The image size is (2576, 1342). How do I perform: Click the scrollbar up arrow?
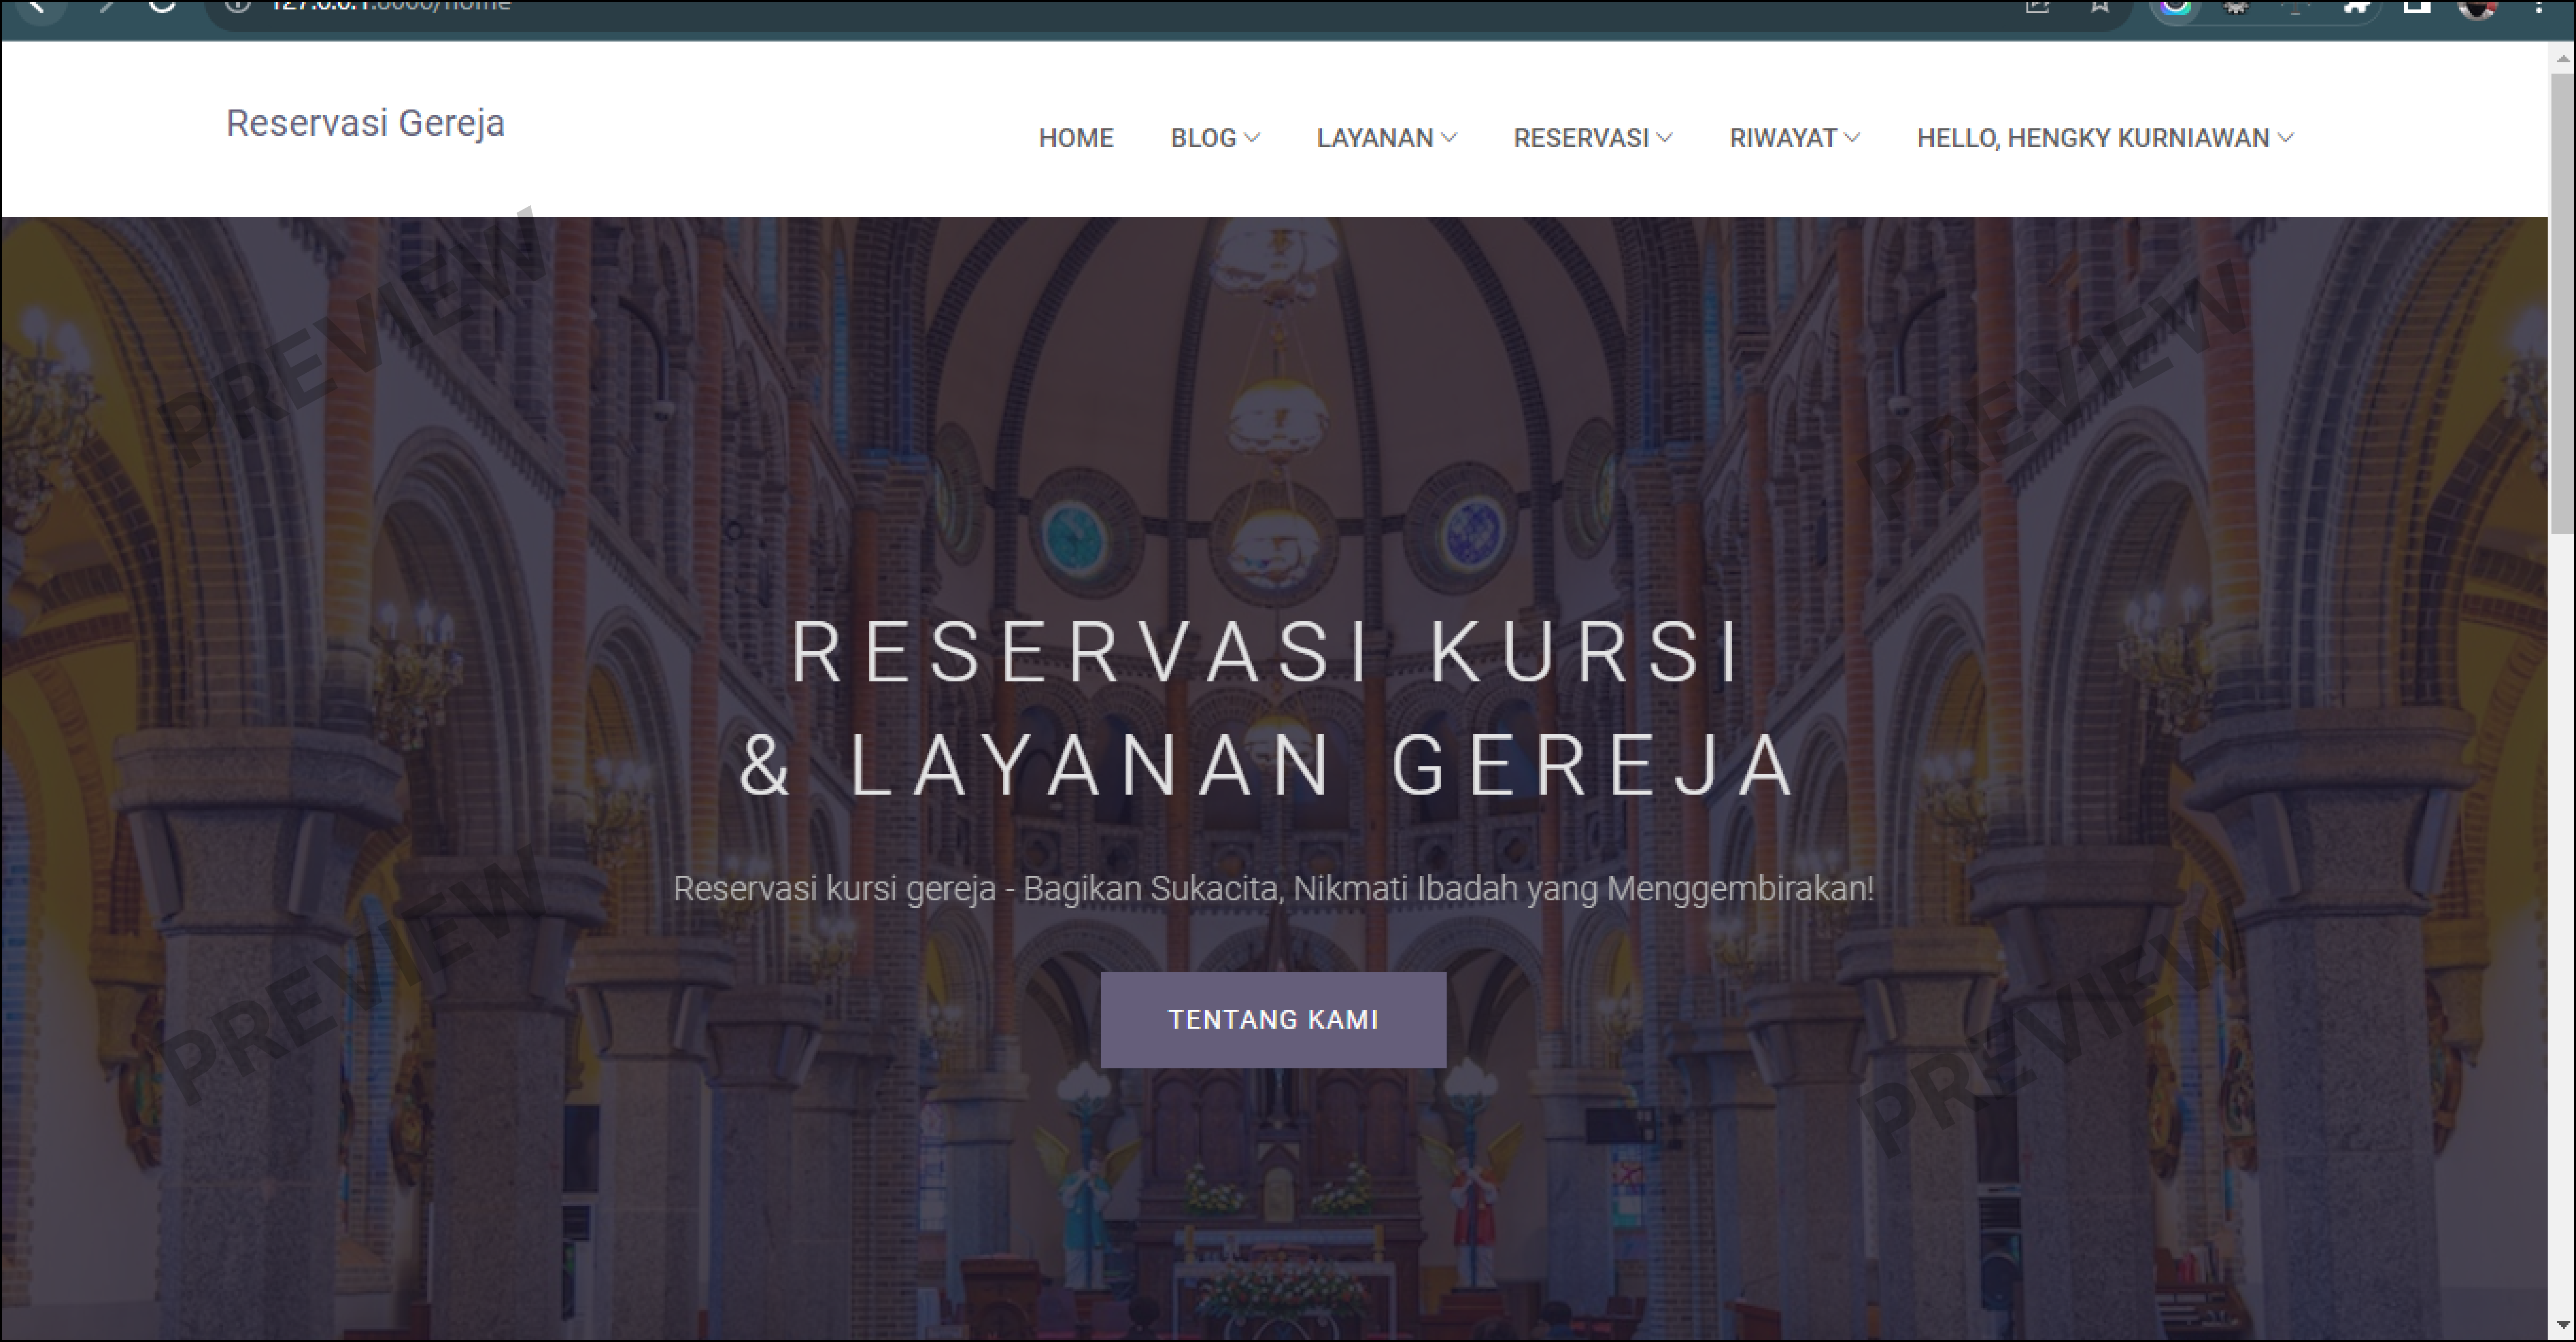pos(2562,59)
